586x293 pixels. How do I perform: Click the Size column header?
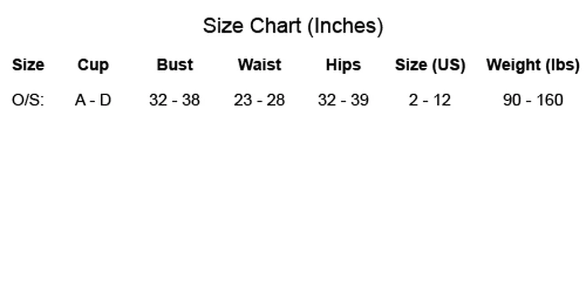(x=28, y=65)
